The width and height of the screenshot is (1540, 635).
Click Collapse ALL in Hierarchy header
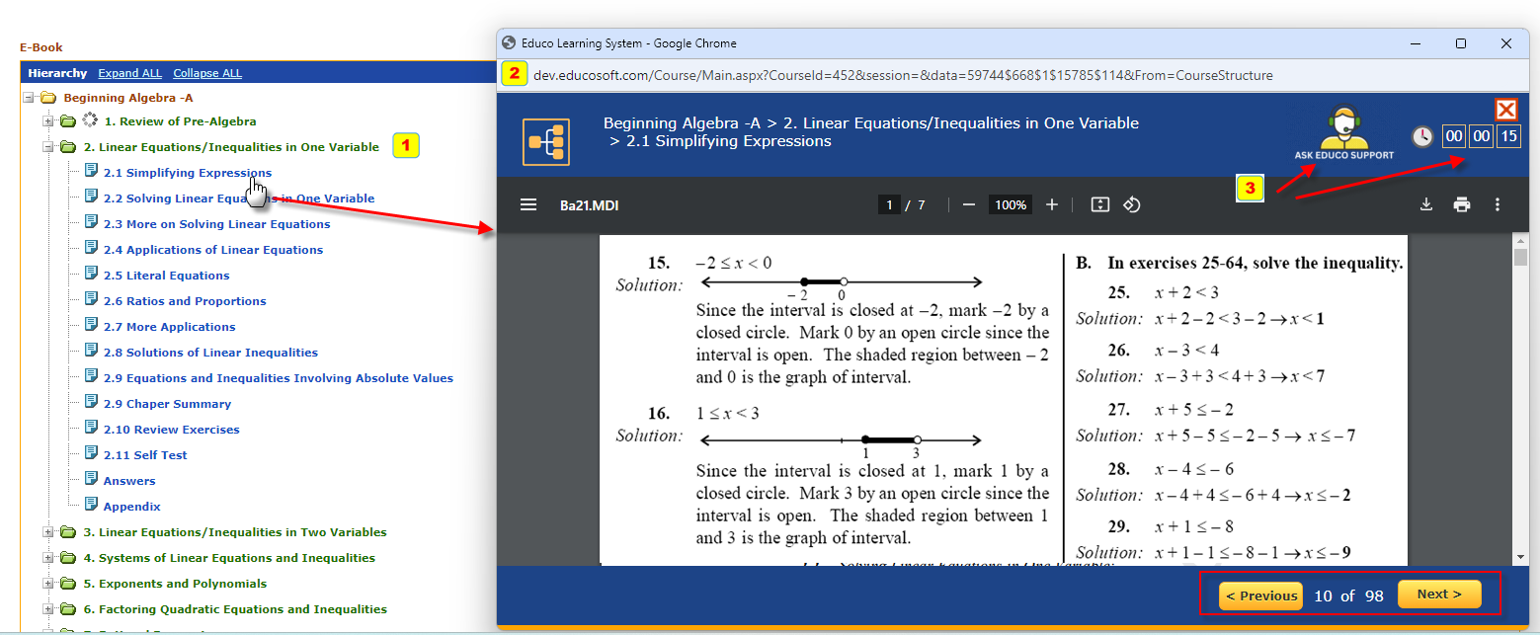[207, 73]
